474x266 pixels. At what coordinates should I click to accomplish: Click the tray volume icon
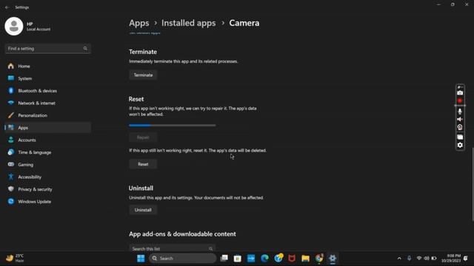click(427, 259)
